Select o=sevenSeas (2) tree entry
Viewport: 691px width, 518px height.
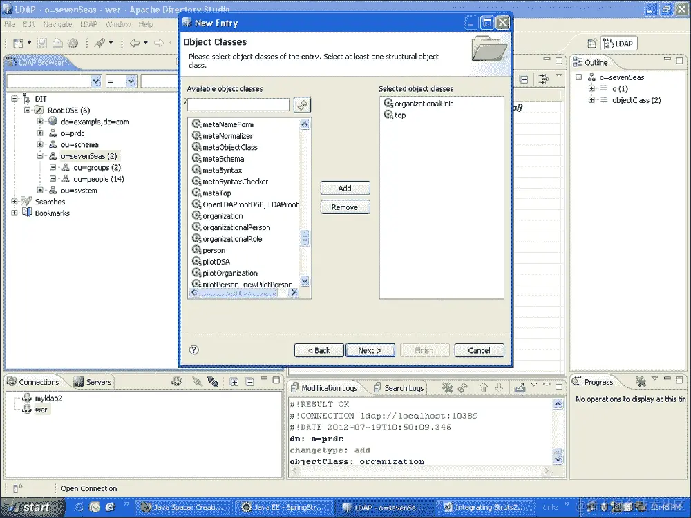pyautogui.click(x=88, y=156)
